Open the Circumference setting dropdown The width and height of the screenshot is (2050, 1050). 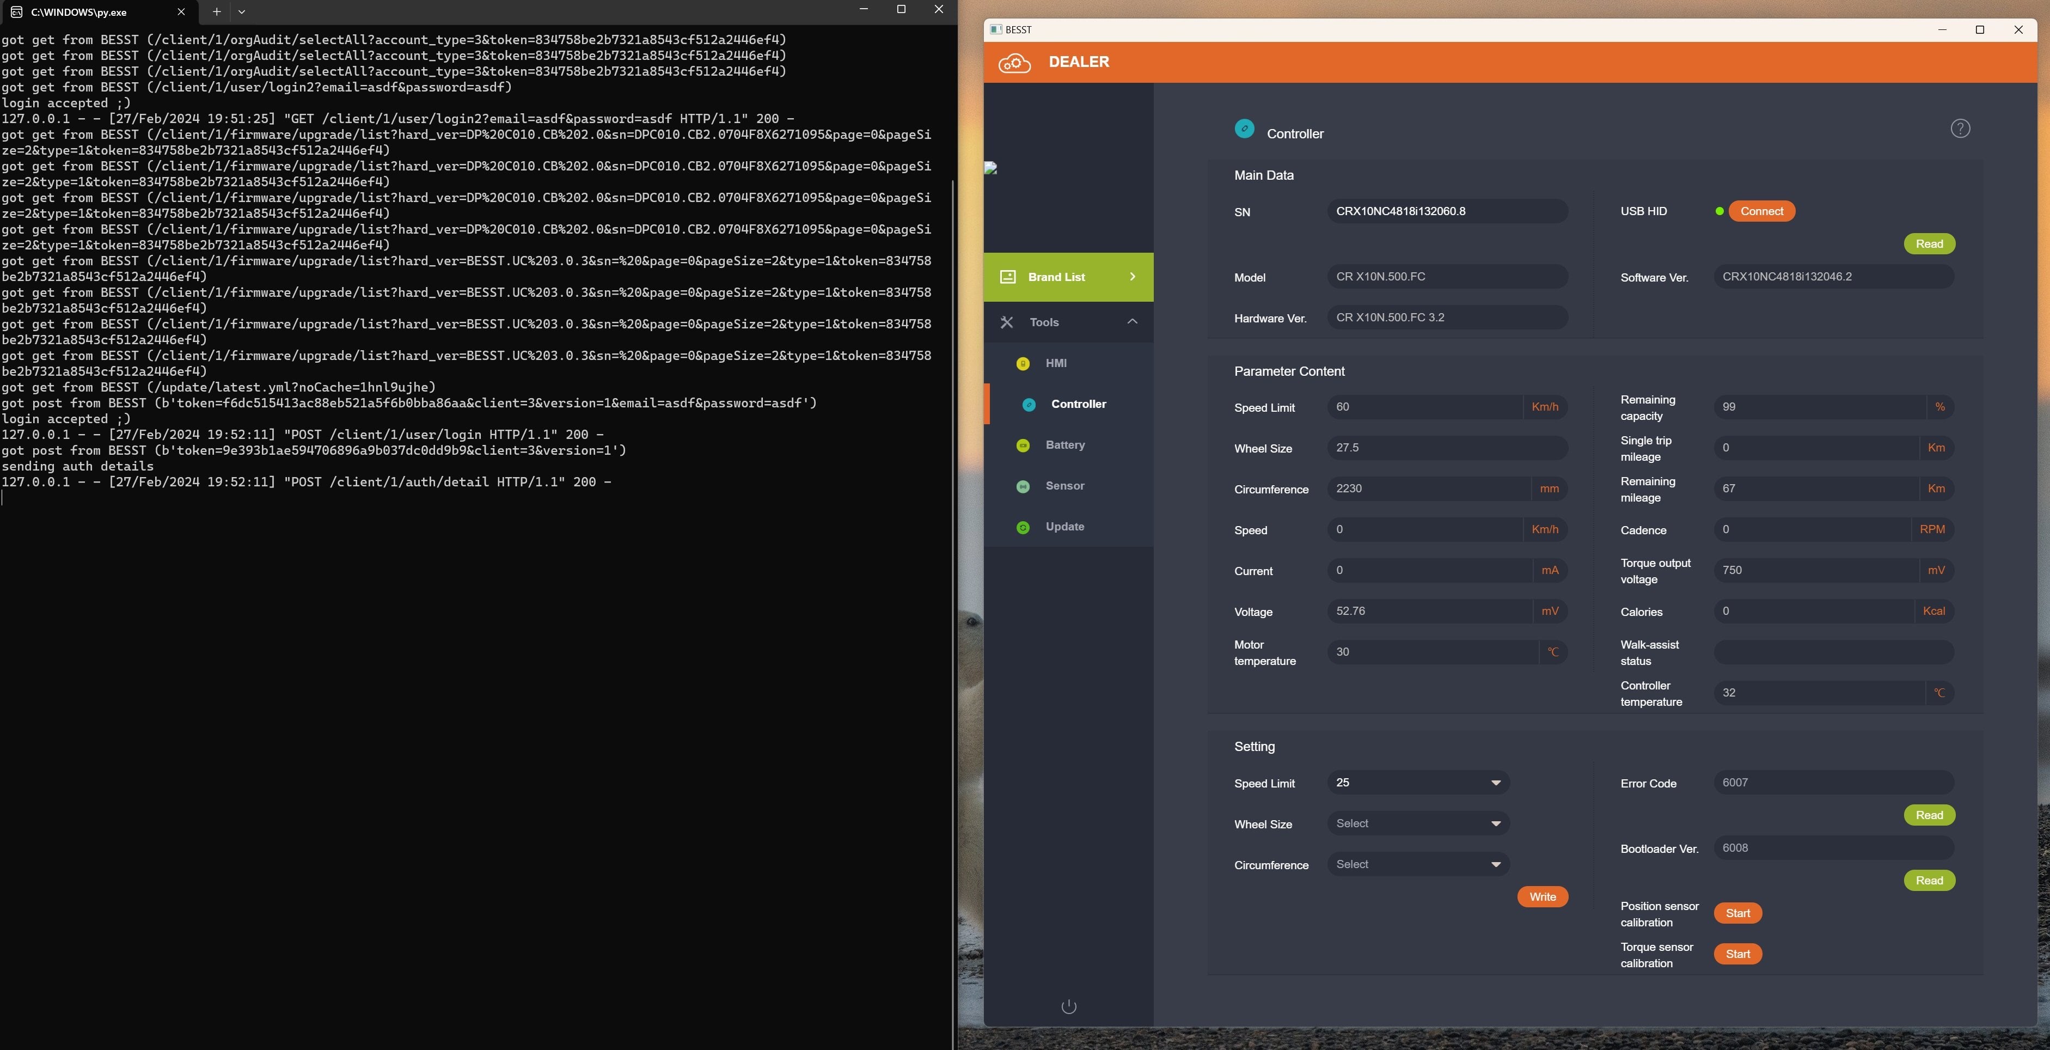pyautogui.click(x=1418, y=864)
